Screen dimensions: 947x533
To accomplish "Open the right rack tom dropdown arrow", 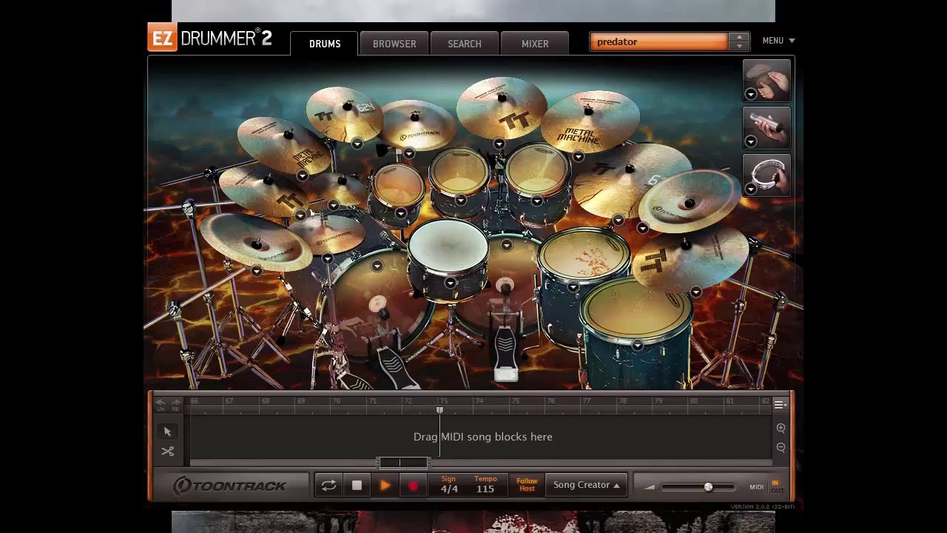I will (x=536, y=201).
